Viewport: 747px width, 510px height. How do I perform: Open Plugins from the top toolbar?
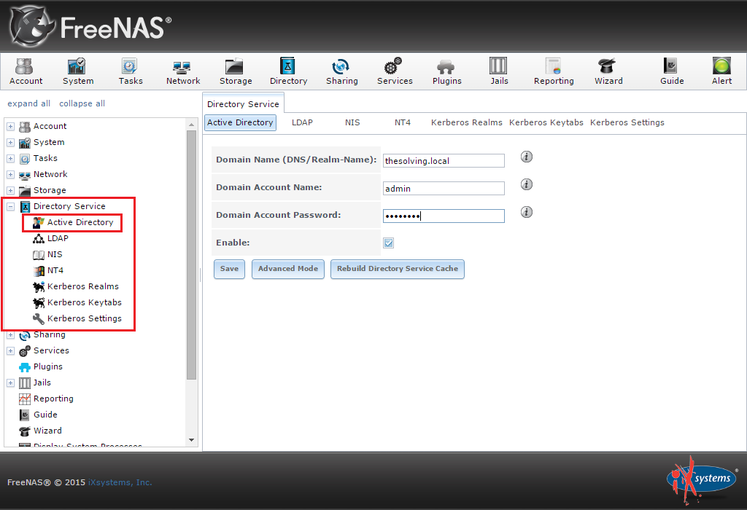point(447,71)
